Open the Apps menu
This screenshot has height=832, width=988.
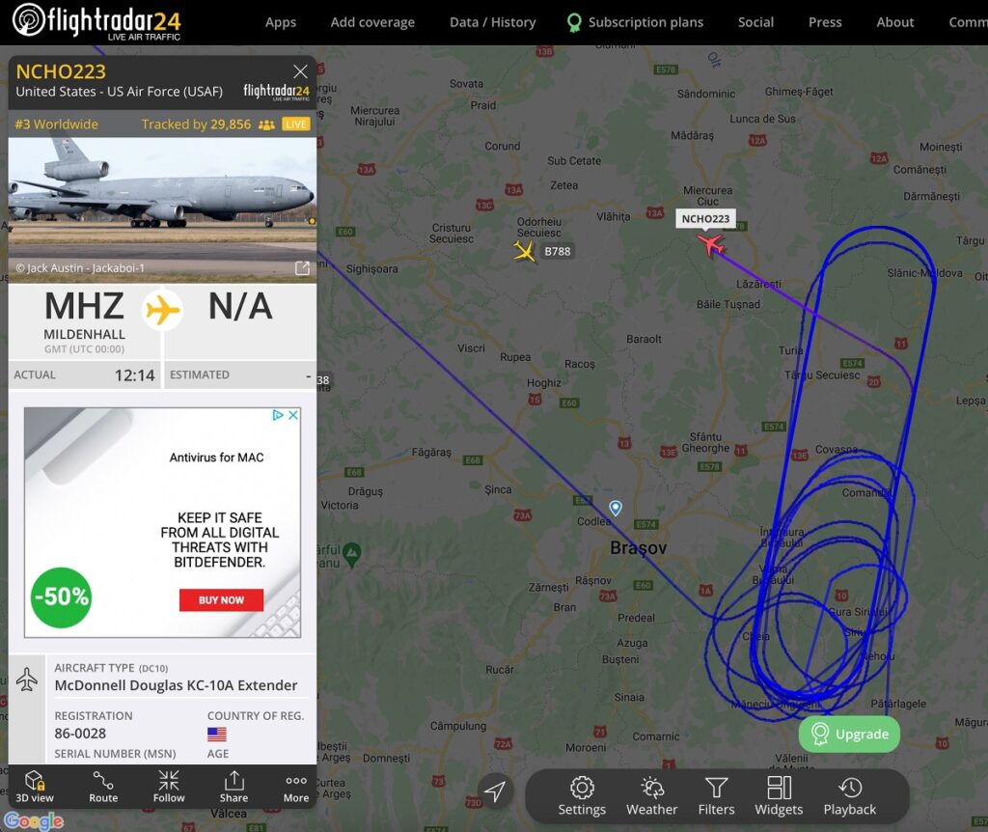pos(281,22)
